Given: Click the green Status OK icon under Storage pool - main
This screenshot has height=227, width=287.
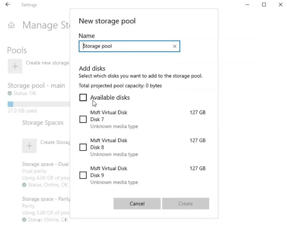Looking at the screenshot, I should click(x=9, y=93).
